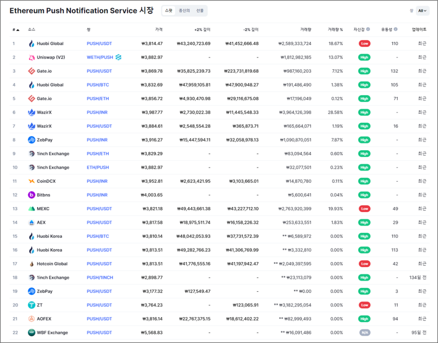The image size is (438, 343).
Task: Click 134일 전 update value
Action: [417, 278]
